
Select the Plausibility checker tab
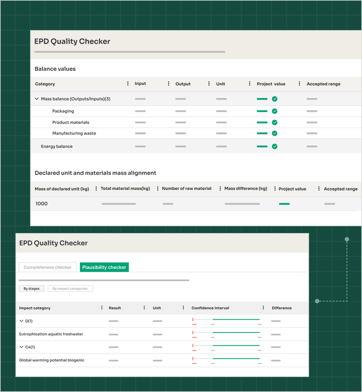pyautogui.click(x=104, y=267)
